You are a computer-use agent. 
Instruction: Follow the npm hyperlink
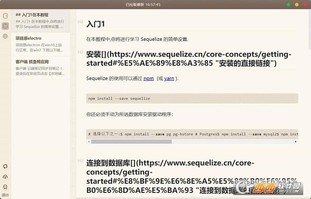[x=149, y=78]
